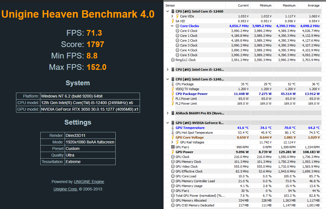Click the lightning icon beside PL1 Power Limit
The height and width of the screenshot is (209, 326).
173,99
